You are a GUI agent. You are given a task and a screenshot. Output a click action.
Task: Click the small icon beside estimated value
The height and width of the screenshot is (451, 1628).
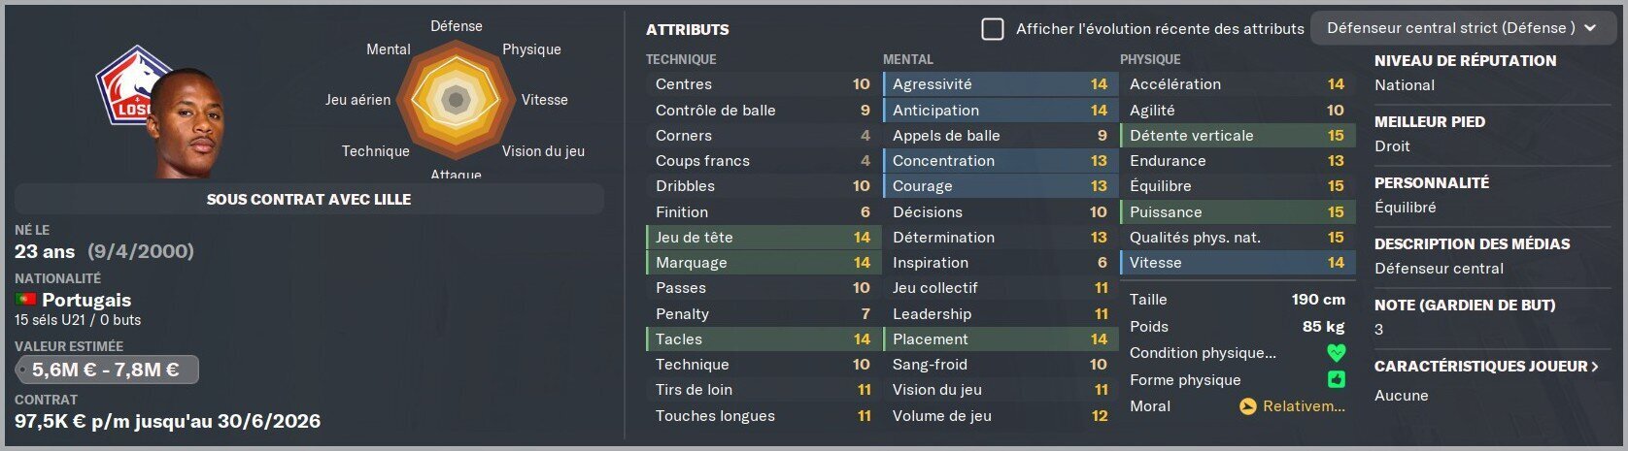(x=22, y=370)
